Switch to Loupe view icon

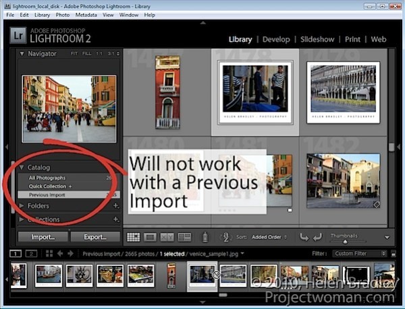150,237
